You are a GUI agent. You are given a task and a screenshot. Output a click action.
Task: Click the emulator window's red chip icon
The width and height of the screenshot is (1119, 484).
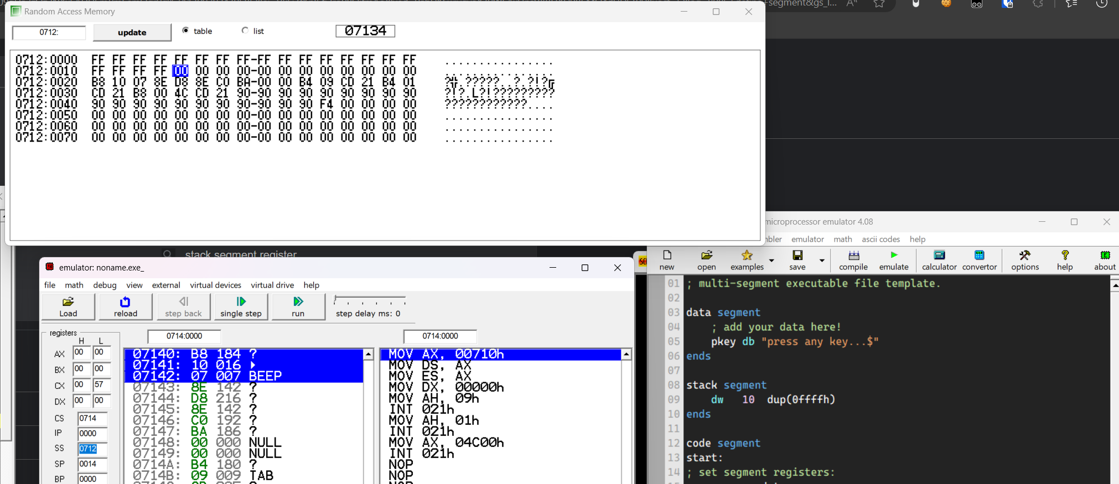click(50, 267)
